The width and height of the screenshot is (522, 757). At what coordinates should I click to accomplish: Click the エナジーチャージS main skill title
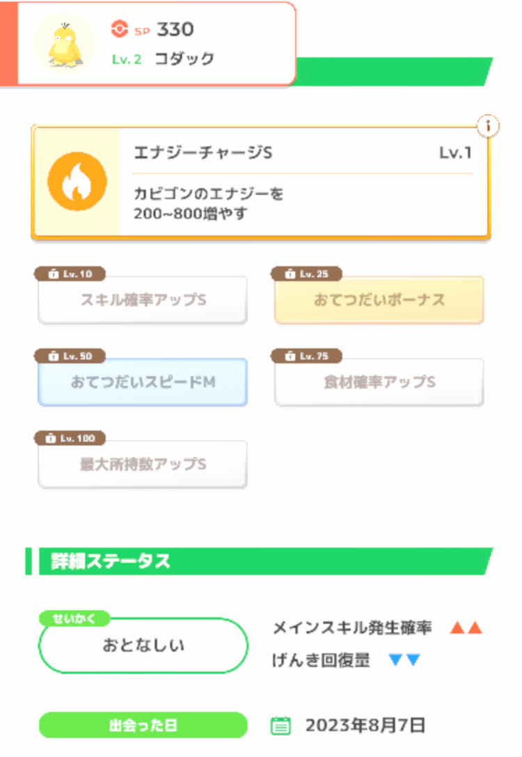[x=203, y=153]
